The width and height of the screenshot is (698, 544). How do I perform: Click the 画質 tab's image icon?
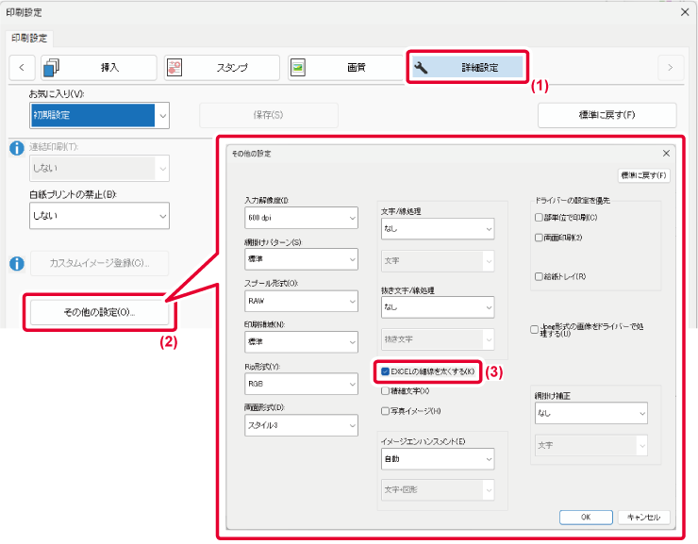[298, 67]
